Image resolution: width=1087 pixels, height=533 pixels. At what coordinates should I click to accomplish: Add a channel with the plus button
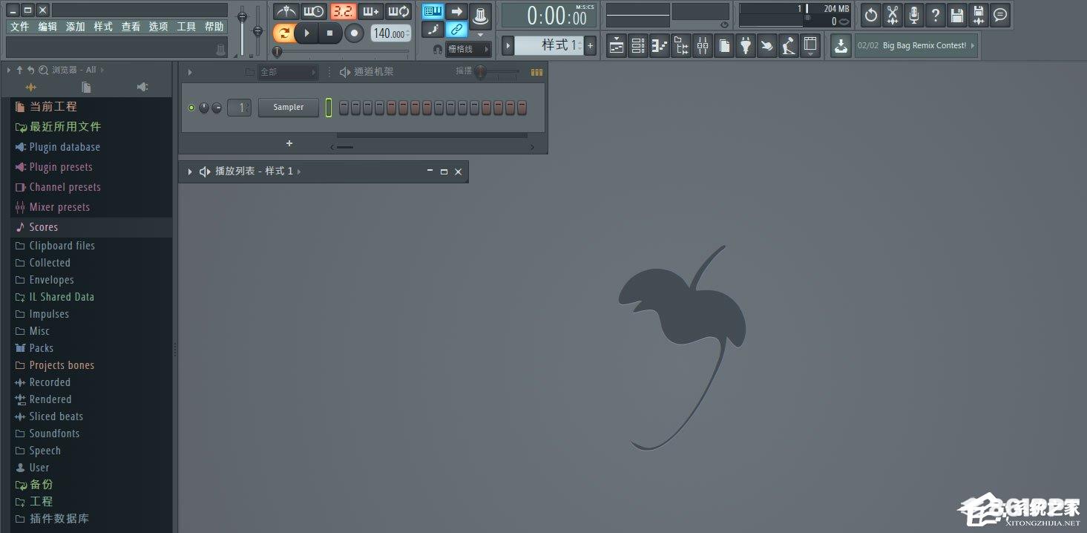click(289, 143)
